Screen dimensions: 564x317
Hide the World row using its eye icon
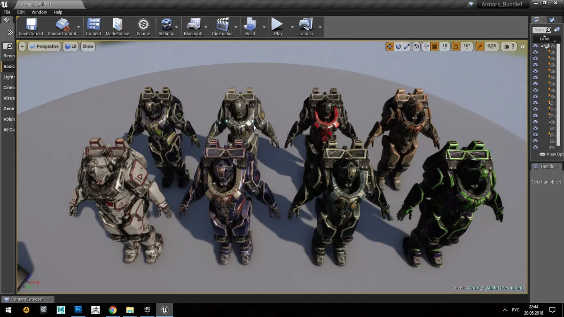pyautogui.click(x=535, y=46)
